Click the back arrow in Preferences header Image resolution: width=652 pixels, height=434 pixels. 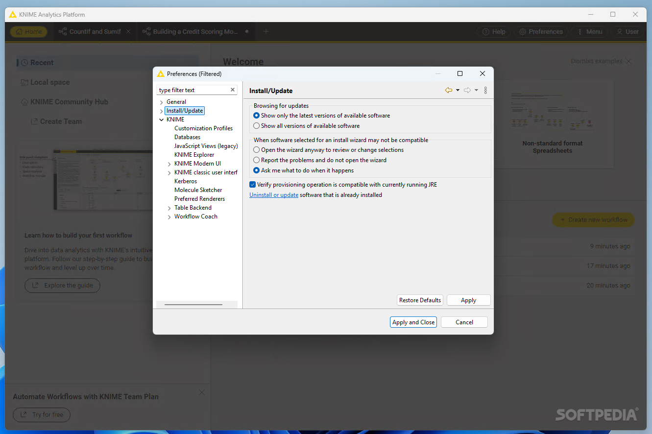(448, 90)
